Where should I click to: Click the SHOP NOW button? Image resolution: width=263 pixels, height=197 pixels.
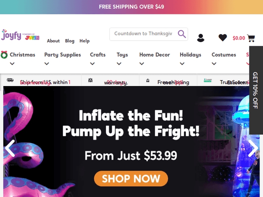[x=131, y=178]
